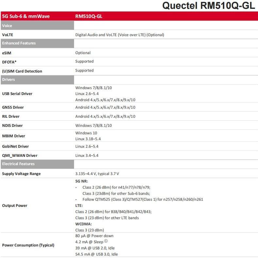Select the 'QMI_WWAN Driver' label

[x=20, y=156]
